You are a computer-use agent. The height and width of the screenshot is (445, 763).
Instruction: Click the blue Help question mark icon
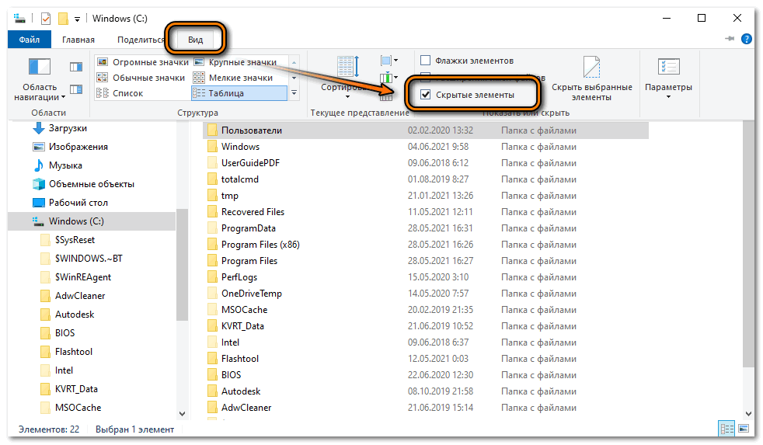click(x=746, y=39)
